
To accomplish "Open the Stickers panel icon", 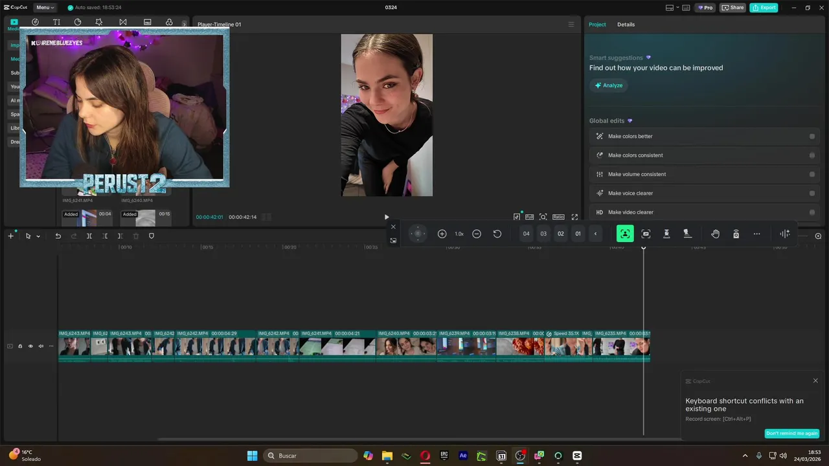I will [78, 22].
